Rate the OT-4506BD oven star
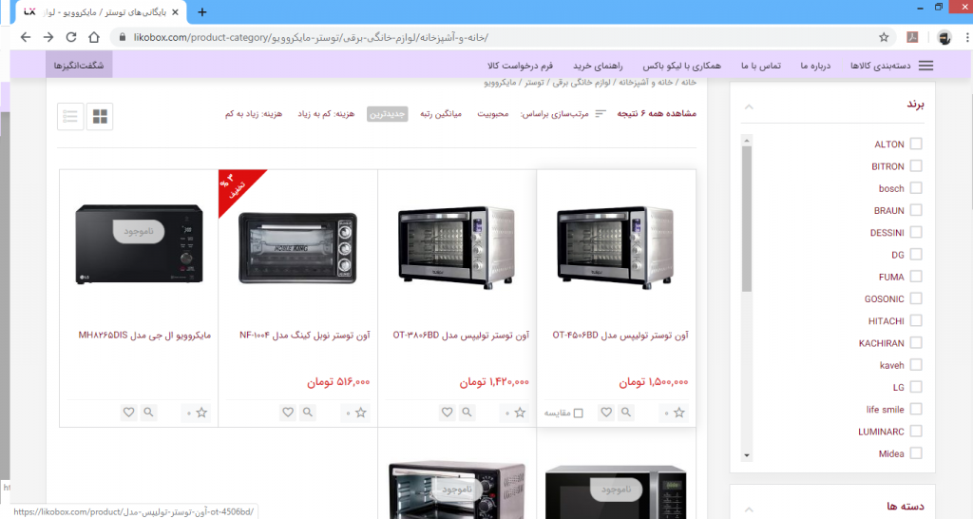 679,413
